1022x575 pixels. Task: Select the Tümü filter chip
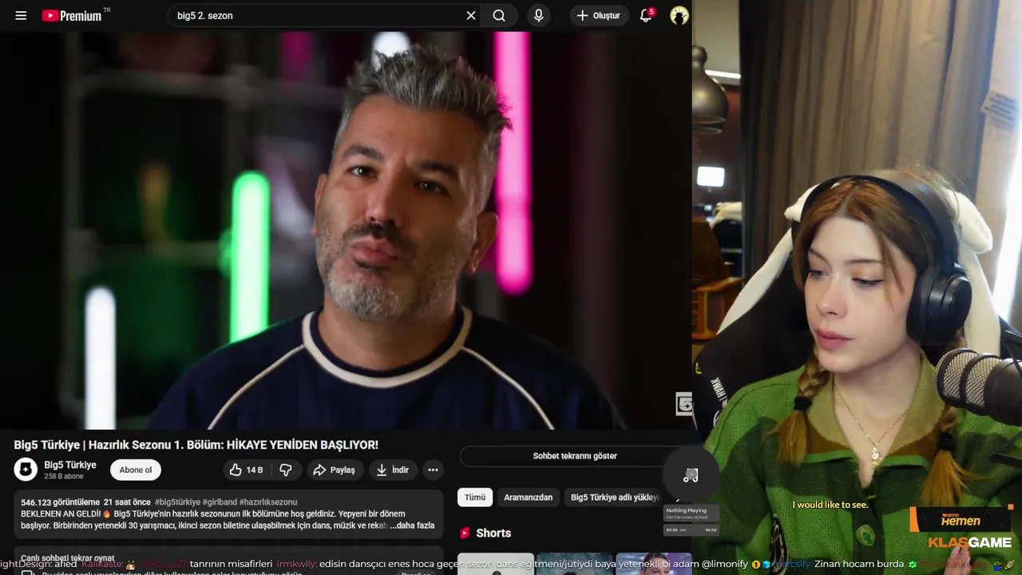475,497
